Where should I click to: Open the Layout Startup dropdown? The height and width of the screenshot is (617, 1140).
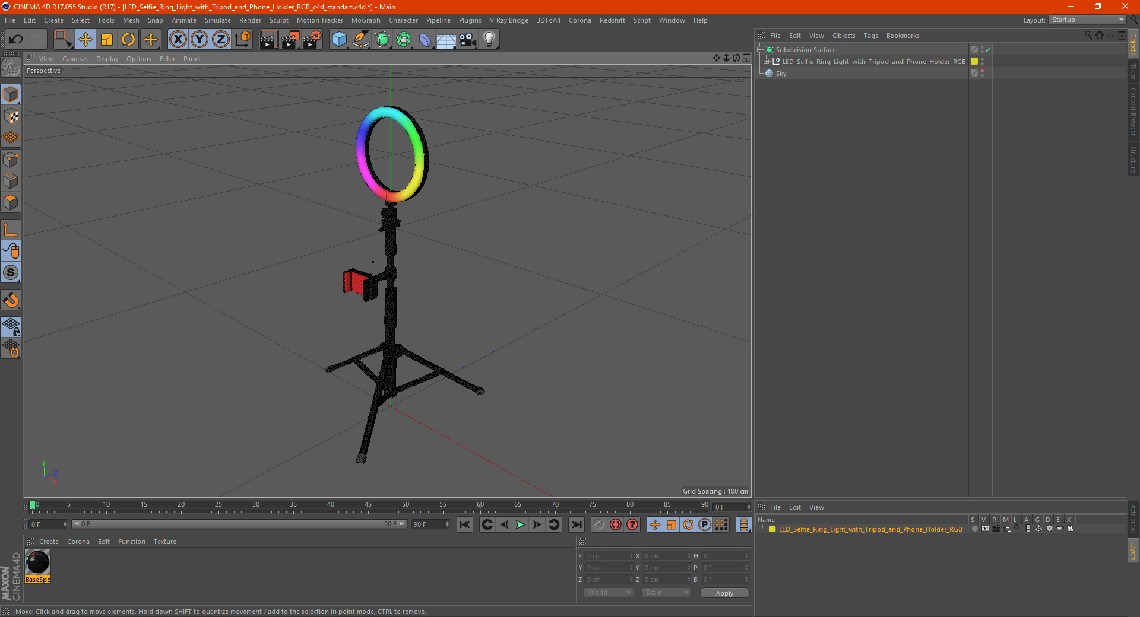tap(1087, 20)
